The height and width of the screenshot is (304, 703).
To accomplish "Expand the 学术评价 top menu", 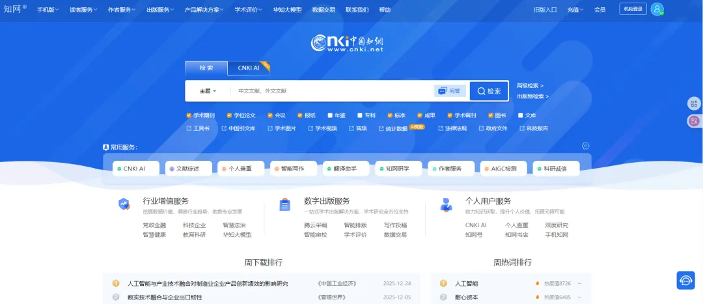I will point(249,9).
